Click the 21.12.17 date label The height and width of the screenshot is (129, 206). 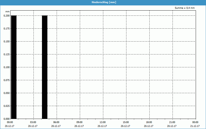(x=195, y=126)
